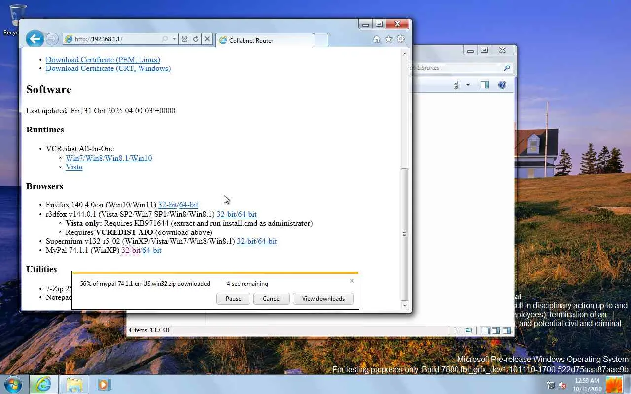Click the network icon in the system tray
Screen dimensions: 631x394
coord(551,385)
